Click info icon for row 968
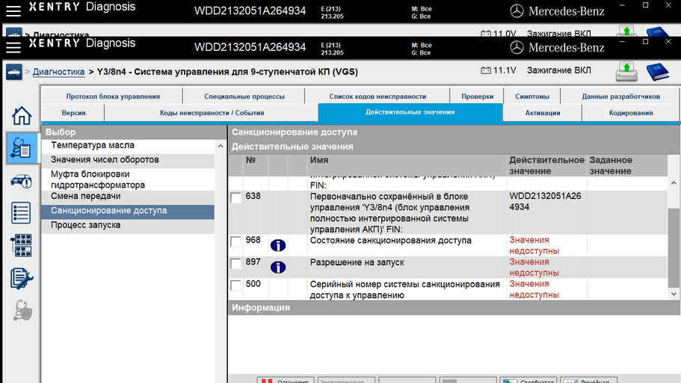This screenshot has width=681, height=383. (278, 245)
